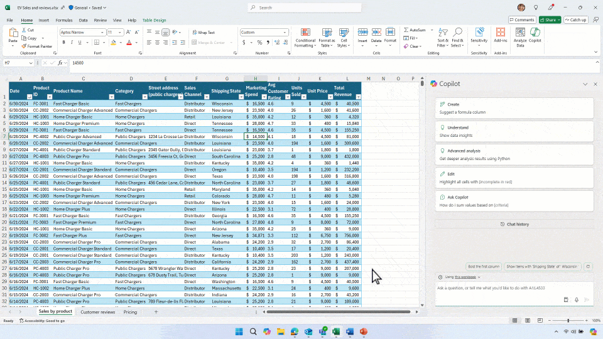Click the Increase Font Size icon
Viewport: 603px width, 339px height.
point(128,32)
